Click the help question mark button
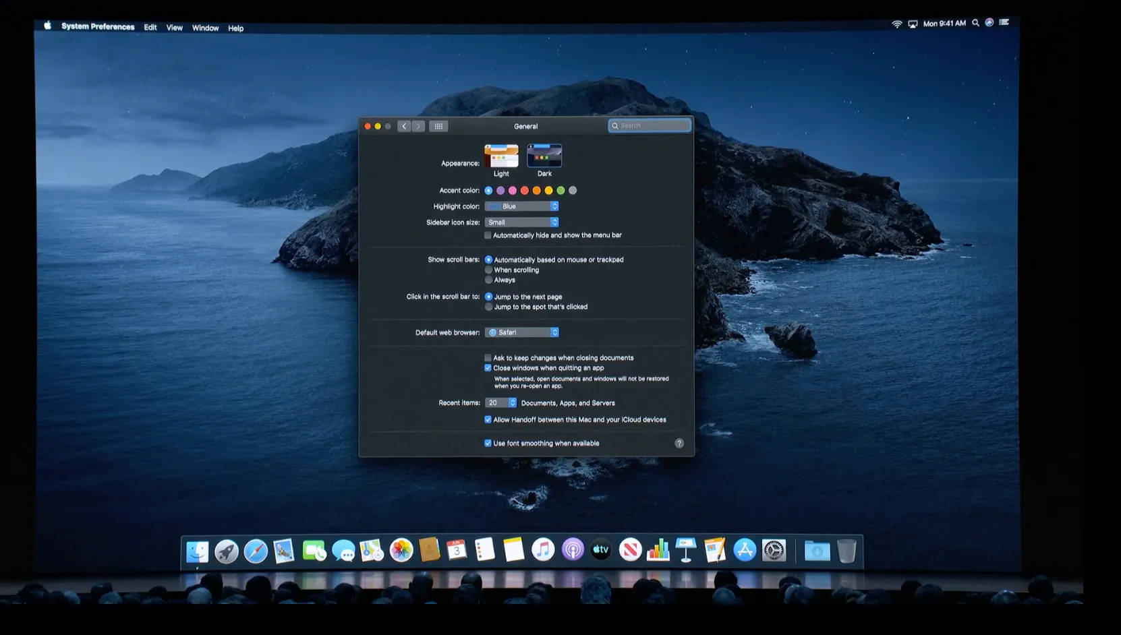 click(679, 443)
